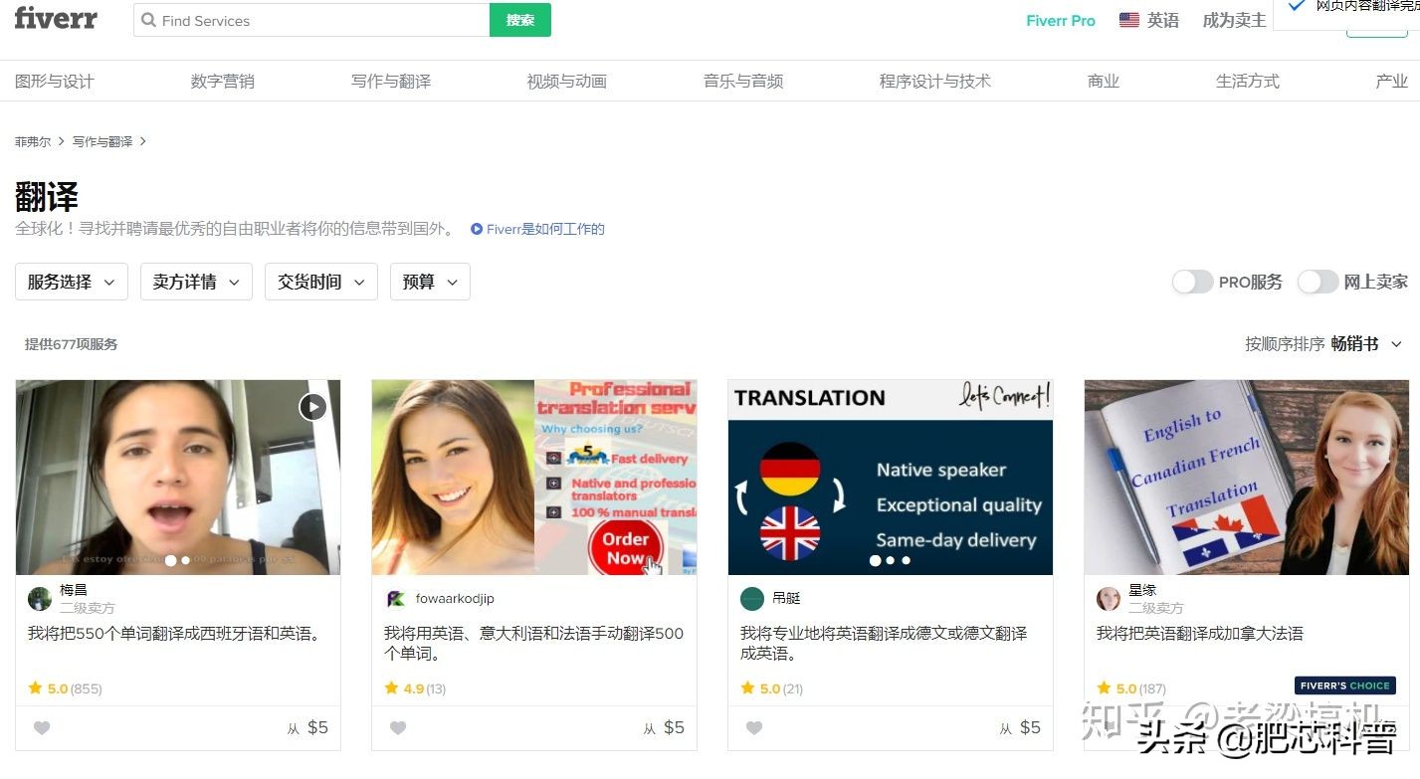Click the heart on 星缘's Canadian French gig
The image size is (1420, 779).
click(x=1110, y=727)
